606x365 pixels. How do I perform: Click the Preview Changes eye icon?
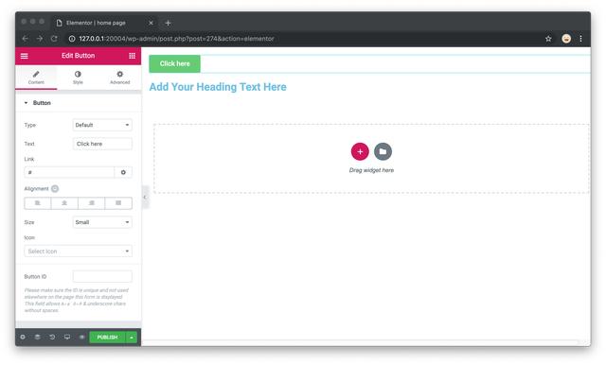[x=82, y=338]
